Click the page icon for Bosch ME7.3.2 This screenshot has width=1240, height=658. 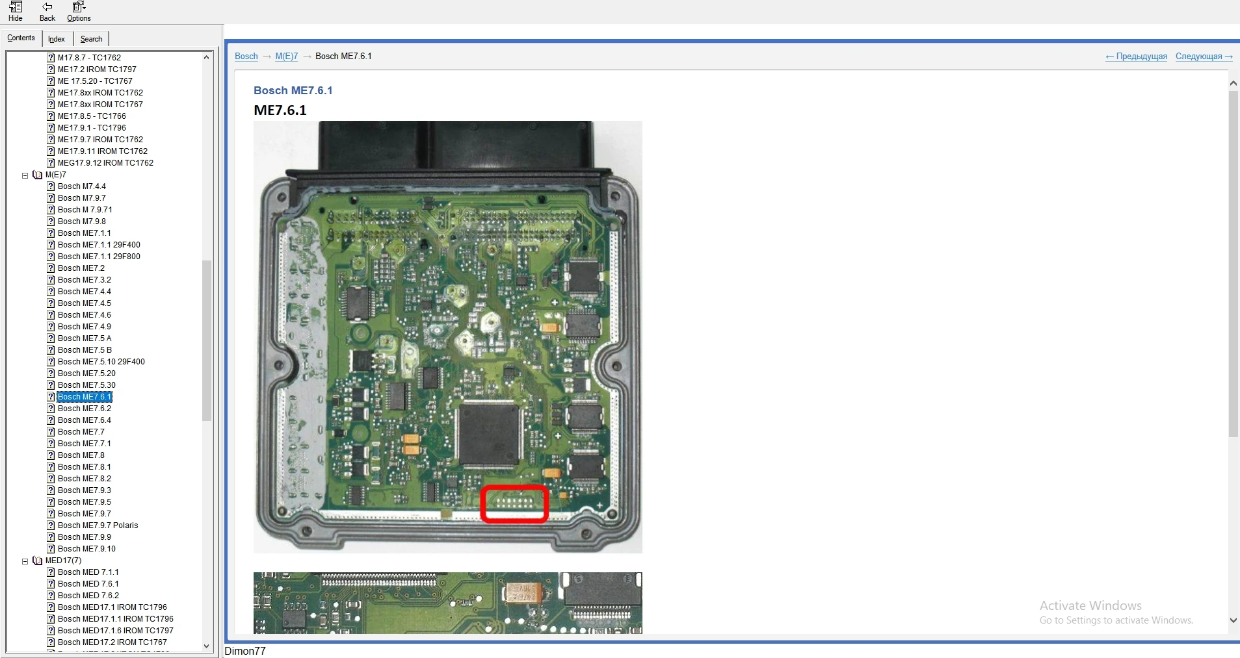click(51, 280)
